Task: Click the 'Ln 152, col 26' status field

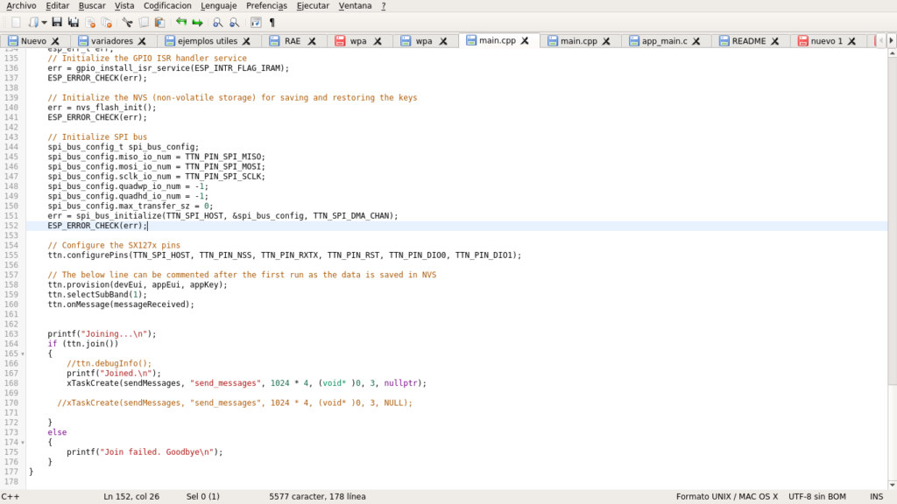Action: coord(131,497)
